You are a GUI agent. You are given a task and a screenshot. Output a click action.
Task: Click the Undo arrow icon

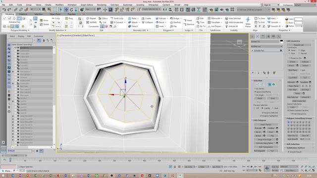[x=4, y=9]
